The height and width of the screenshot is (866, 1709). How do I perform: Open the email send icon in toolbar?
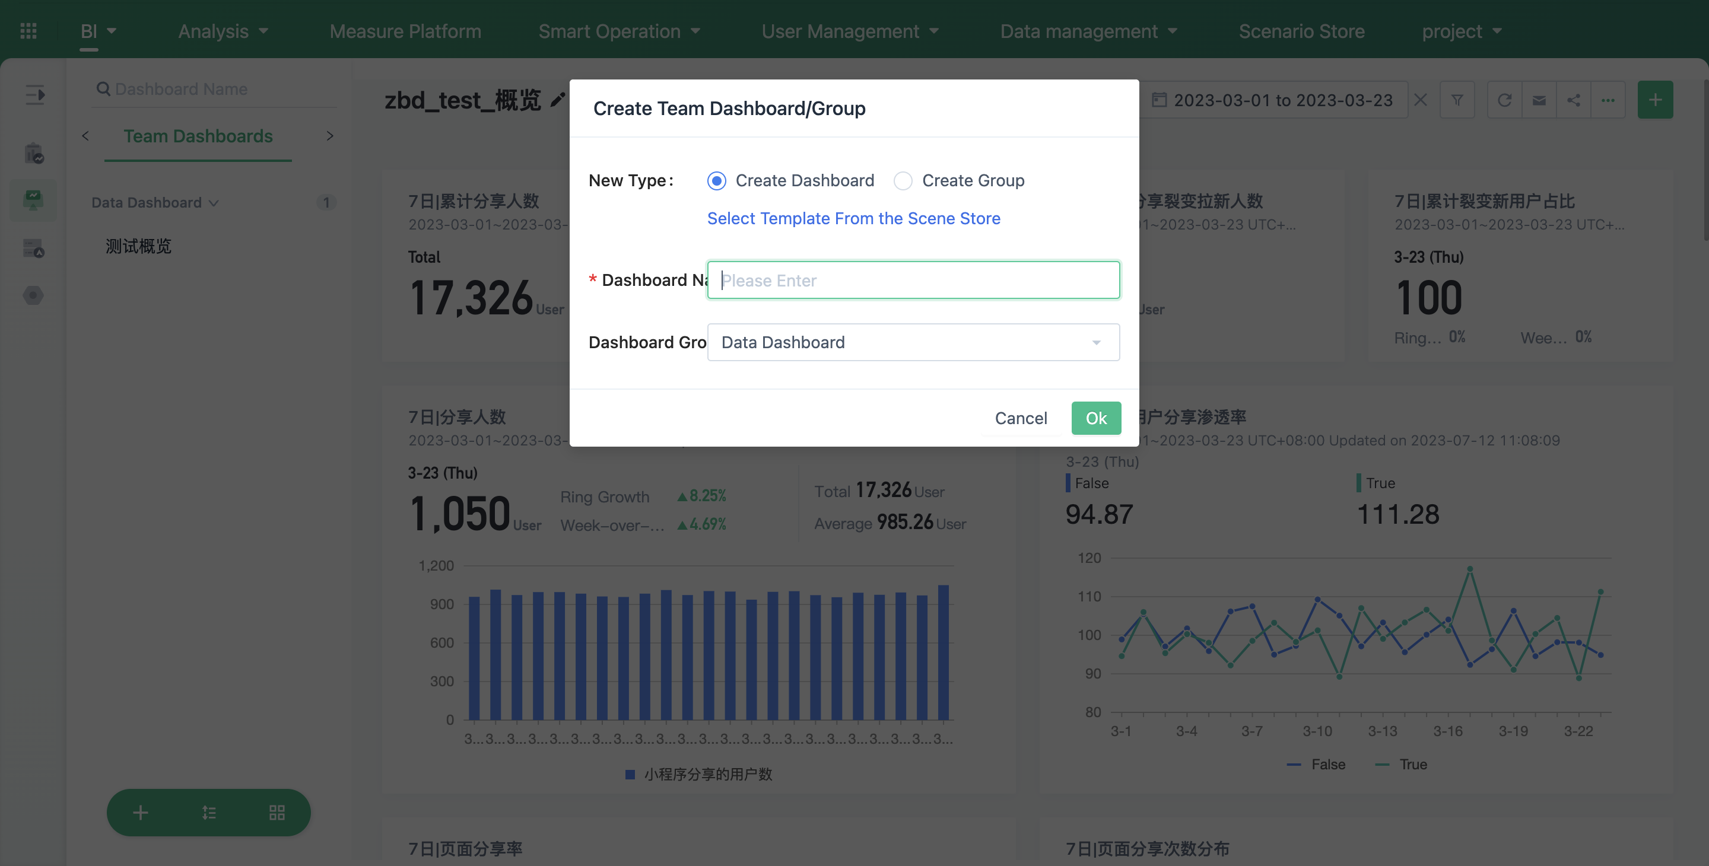(x=1539, y=100)
